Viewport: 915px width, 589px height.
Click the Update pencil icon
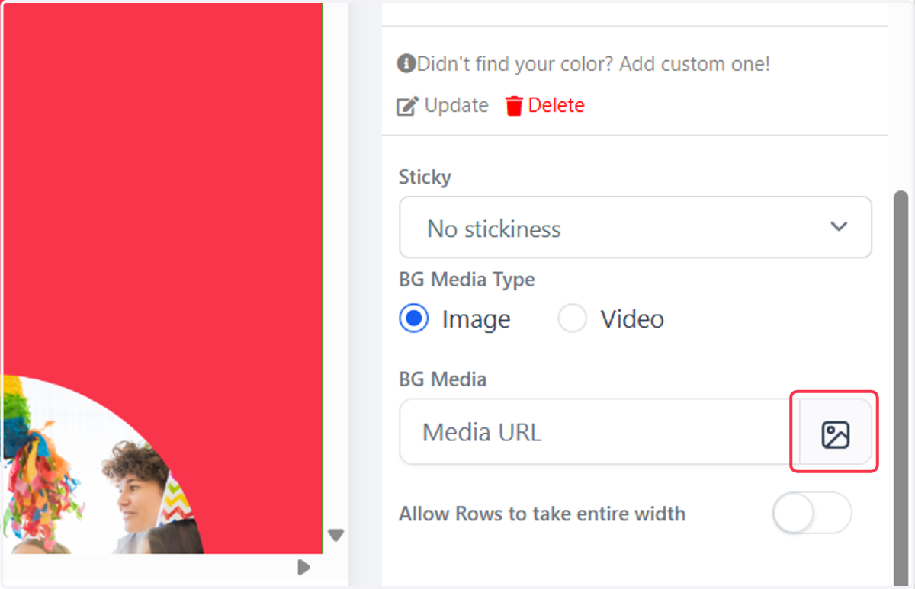(407, 106)
